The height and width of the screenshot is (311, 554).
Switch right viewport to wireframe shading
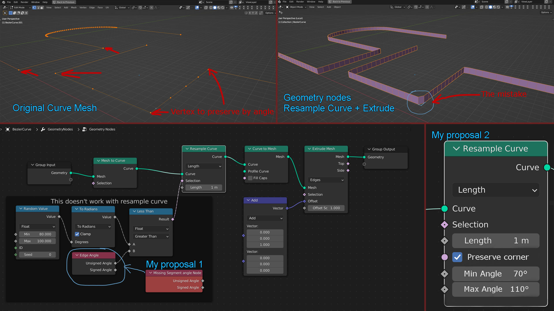pyautogui.click(x=486, y=7)
